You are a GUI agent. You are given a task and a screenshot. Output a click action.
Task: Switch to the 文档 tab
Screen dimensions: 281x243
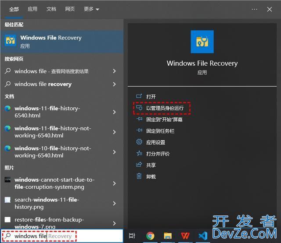click(51, 9)
